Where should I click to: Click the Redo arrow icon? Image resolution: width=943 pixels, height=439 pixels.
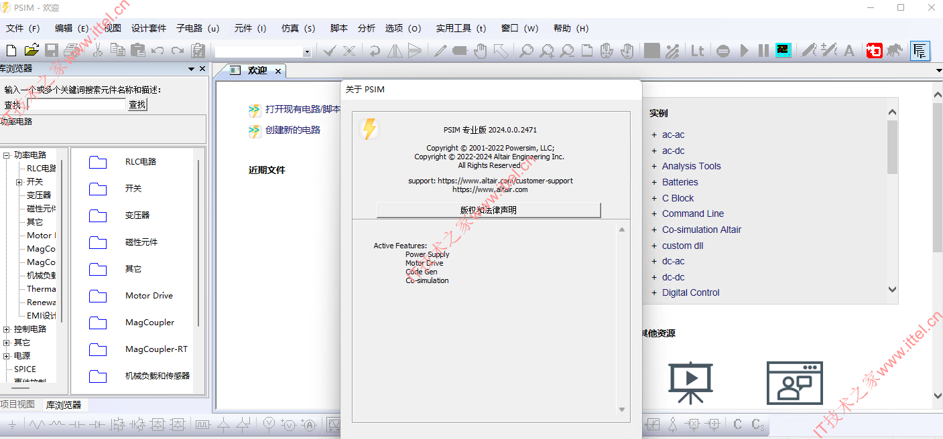[178, 51]
